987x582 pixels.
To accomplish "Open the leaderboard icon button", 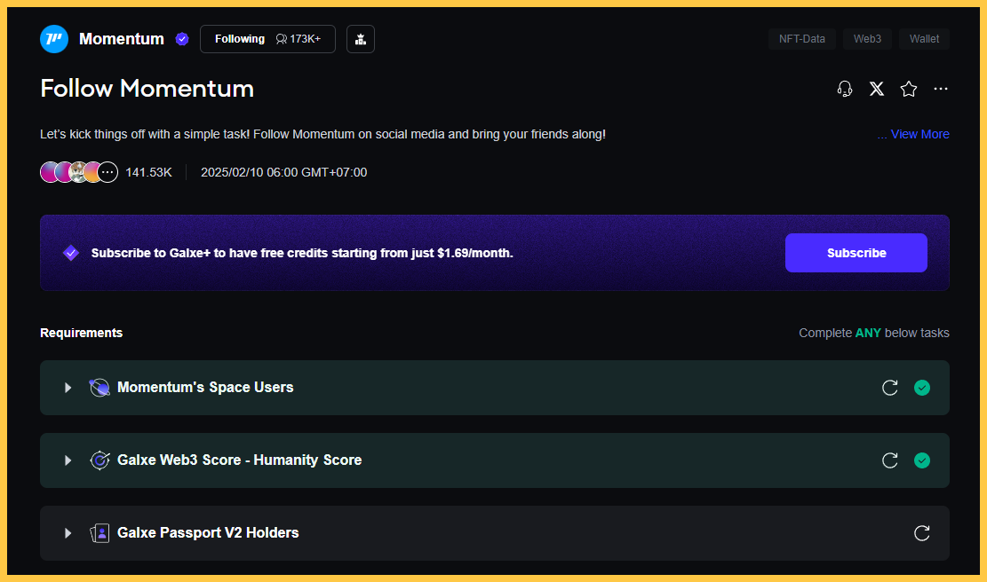I will [x=361, y=39].
